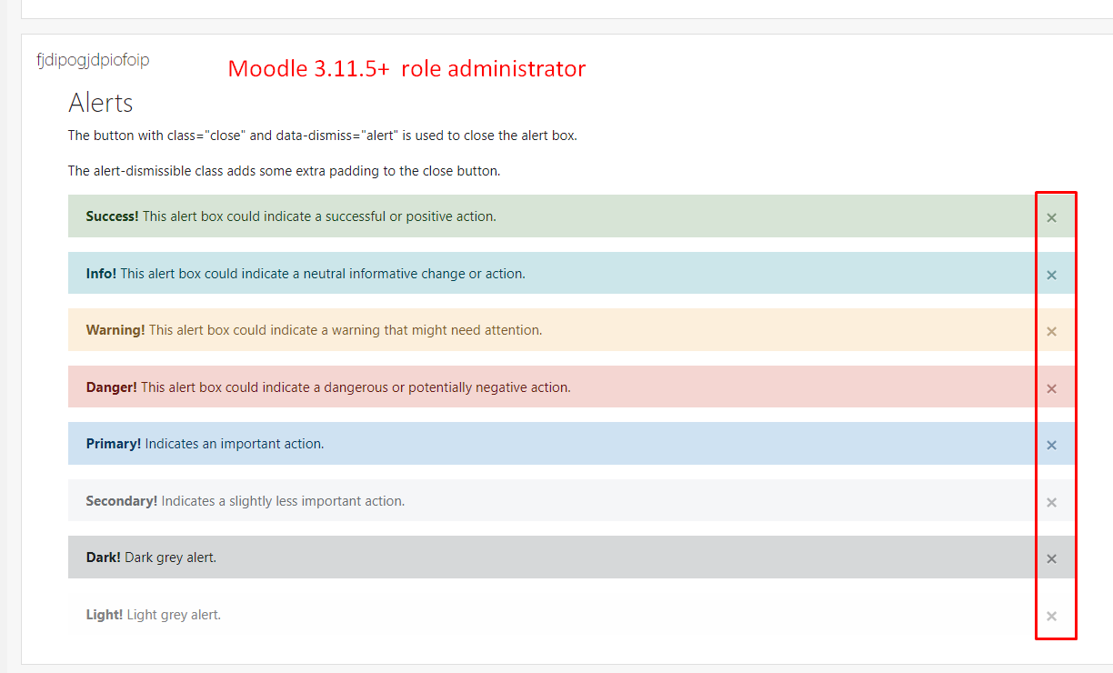
Task: Click the successful or positive action message
Action: 319,216
